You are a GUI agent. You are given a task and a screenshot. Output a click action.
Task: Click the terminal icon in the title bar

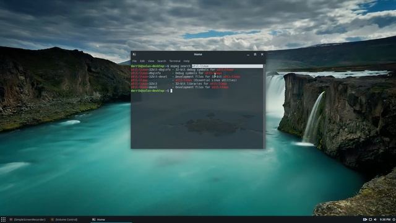134,54
